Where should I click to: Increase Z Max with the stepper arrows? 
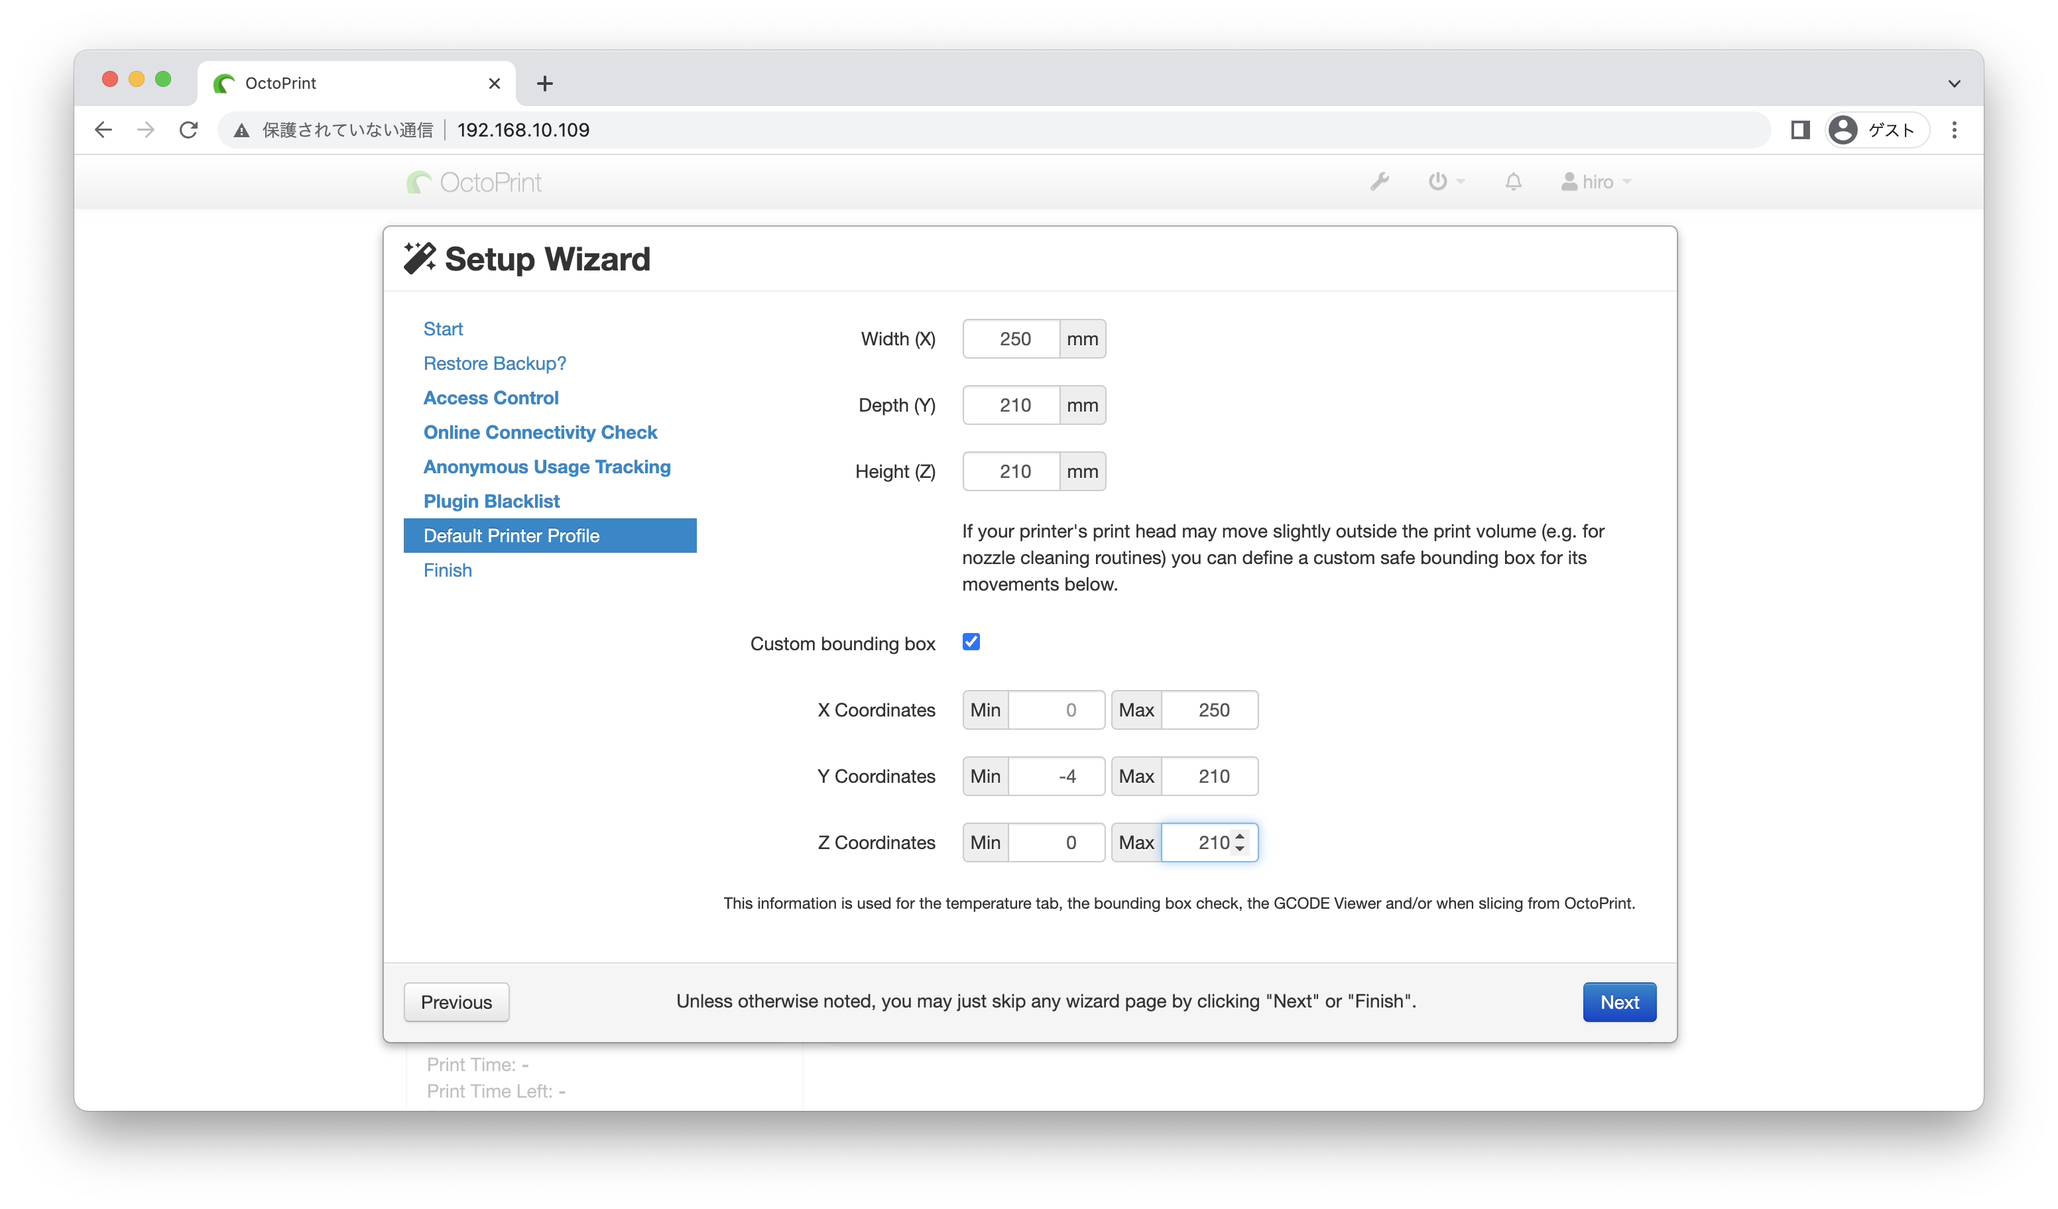coord(1240,836)
